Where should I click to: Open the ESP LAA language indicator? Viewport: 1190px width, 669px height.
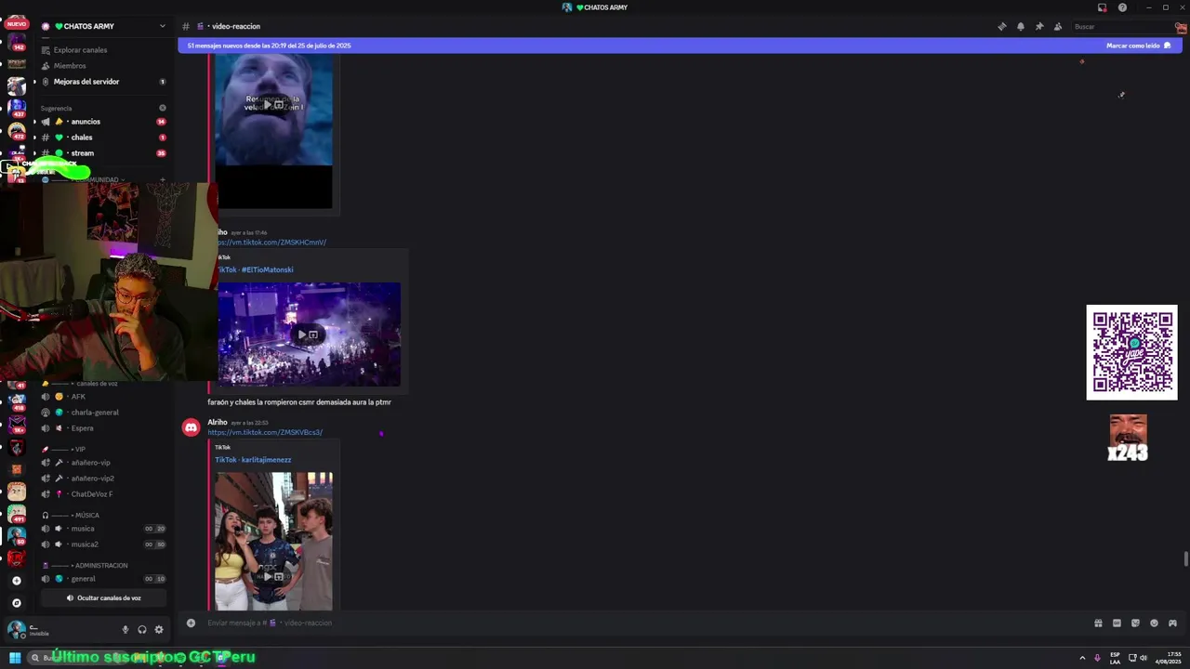click(x=1115, y=658)
